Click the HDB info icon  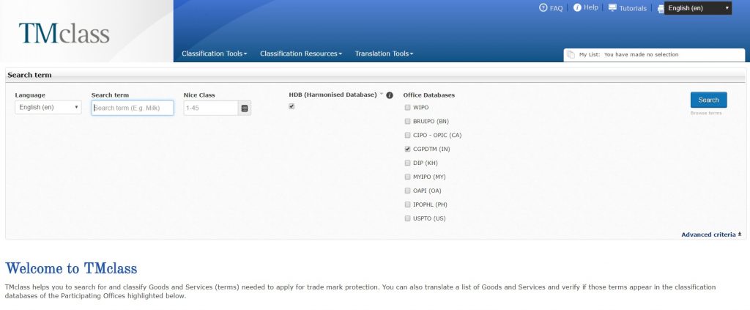click(390, 95)
